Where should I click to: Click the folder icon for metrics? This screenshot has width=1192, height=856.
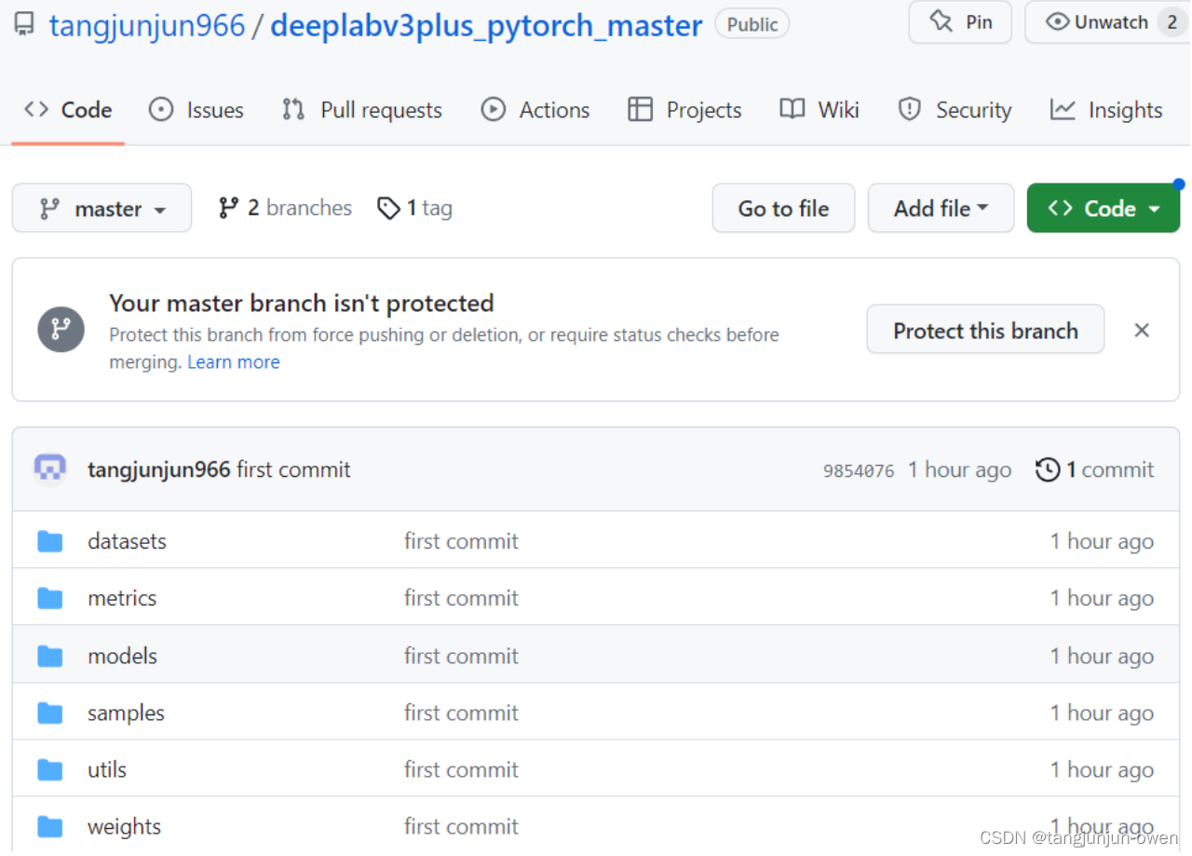pos(50,598)
